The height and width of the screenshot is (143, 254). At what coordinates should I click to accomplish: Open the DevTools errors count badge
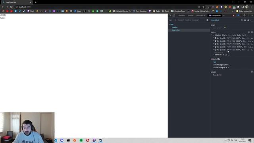[234, 15]
